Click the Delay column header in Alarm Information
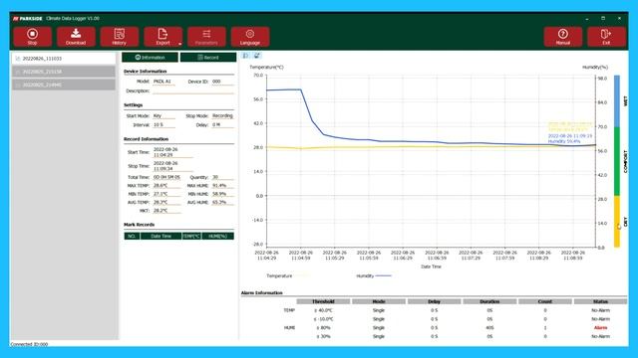This screenshot has width=638, height=358. [435, 301]
